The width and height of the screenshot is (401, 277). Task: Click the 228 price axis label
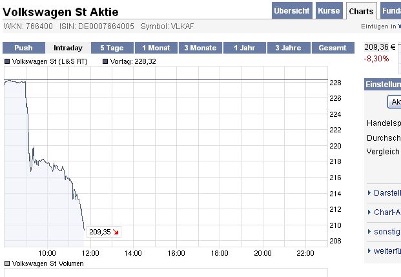(335, 83)
